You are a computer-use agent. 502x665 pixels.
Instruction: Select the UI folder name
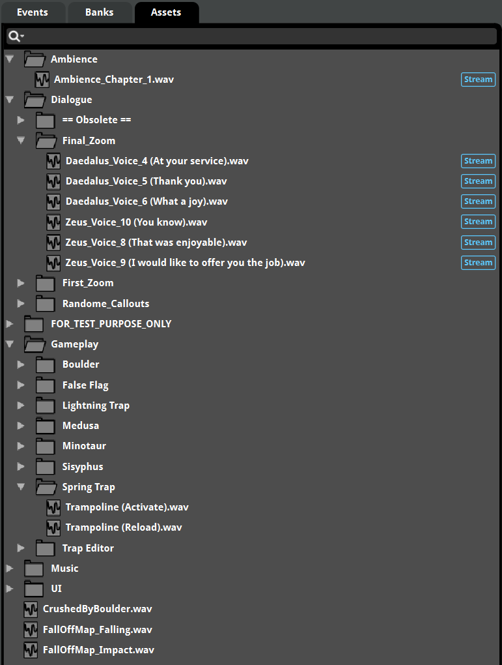coord(57,589)
